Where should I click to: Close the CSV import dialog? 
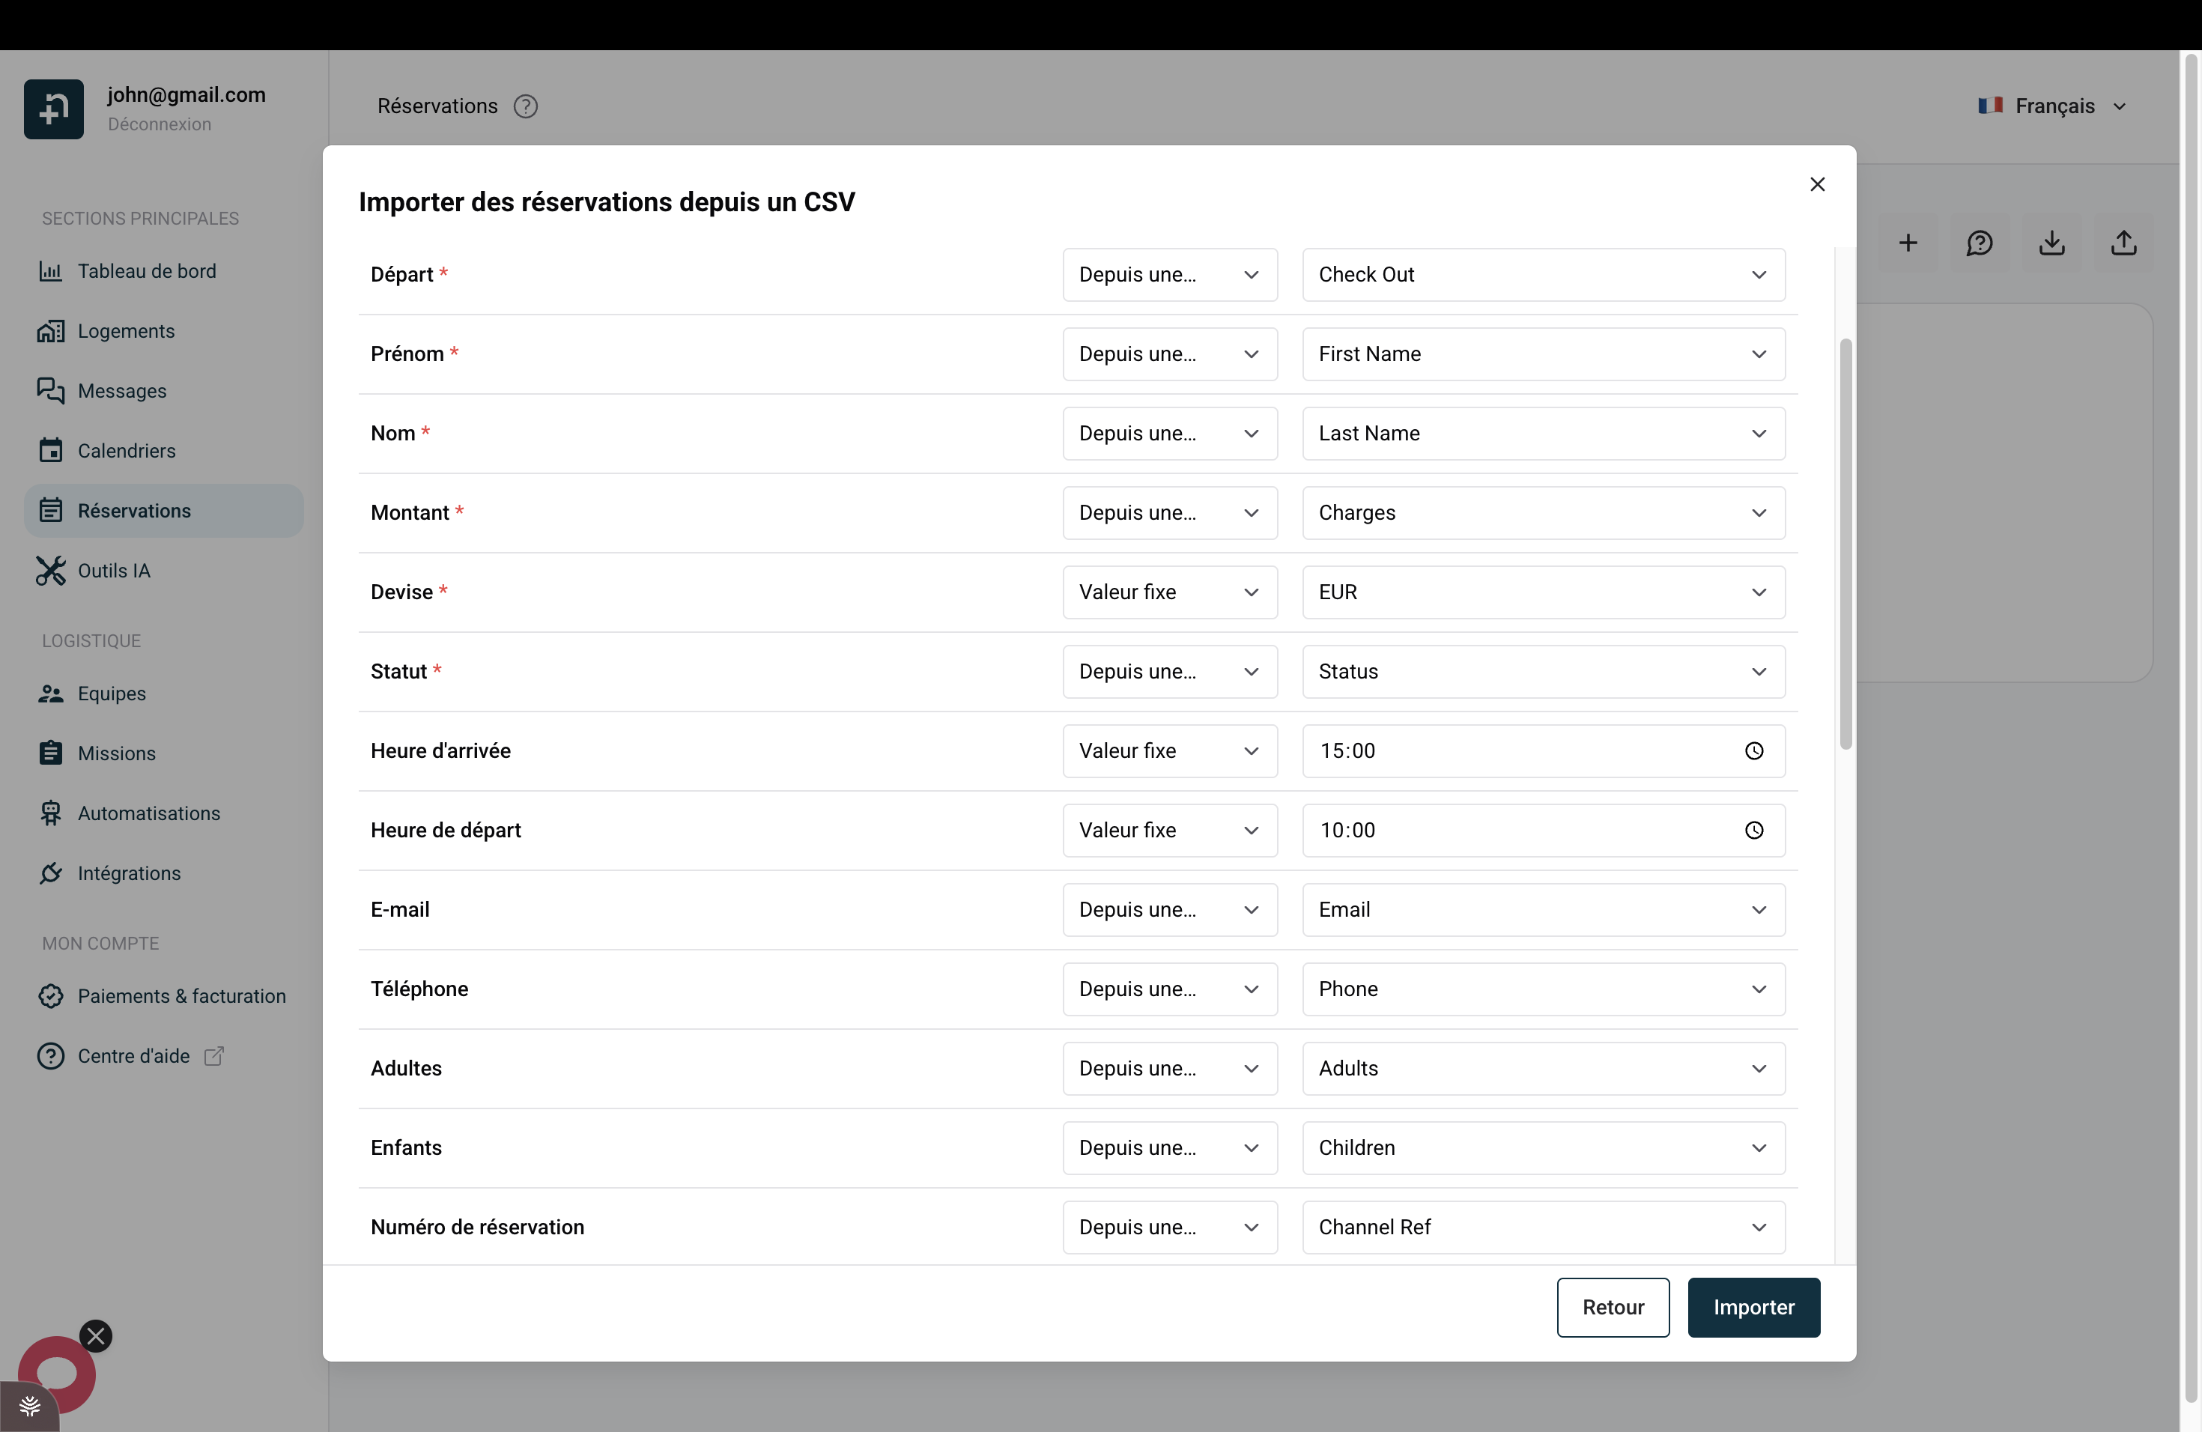point(1817,184)
